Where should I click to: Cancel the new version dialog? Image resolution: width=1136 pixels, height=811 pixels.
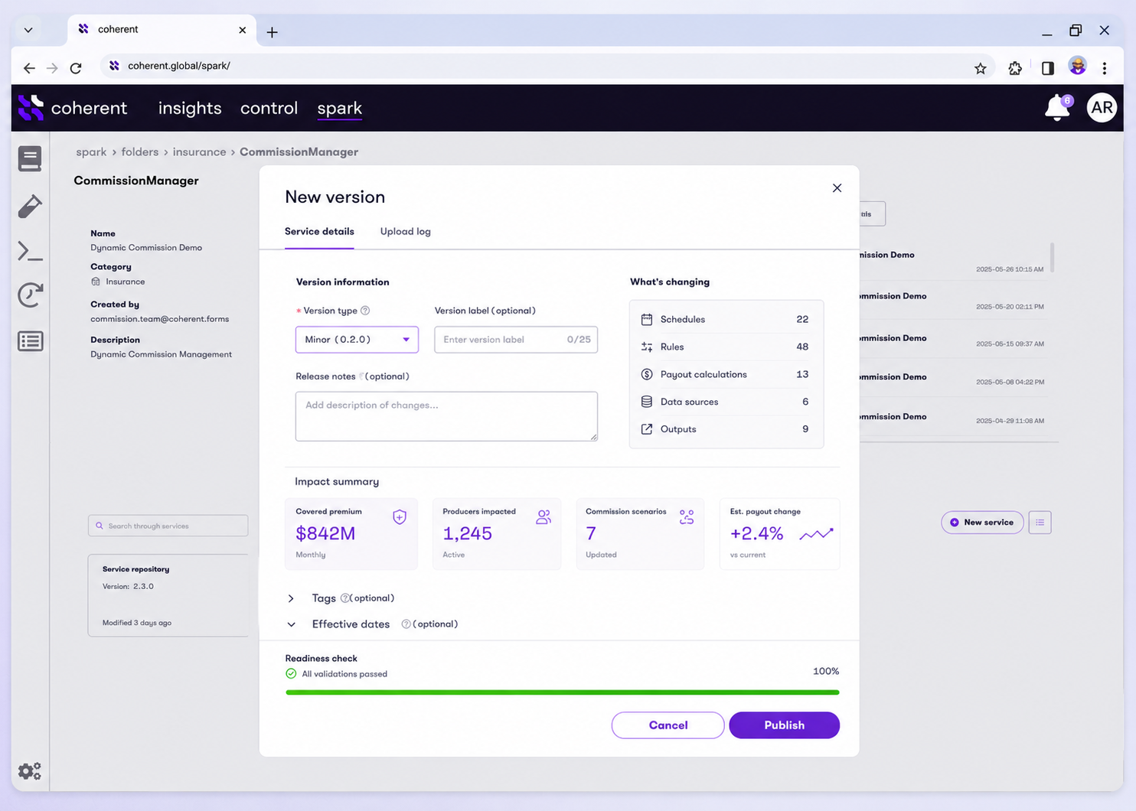tap(668, 725)
